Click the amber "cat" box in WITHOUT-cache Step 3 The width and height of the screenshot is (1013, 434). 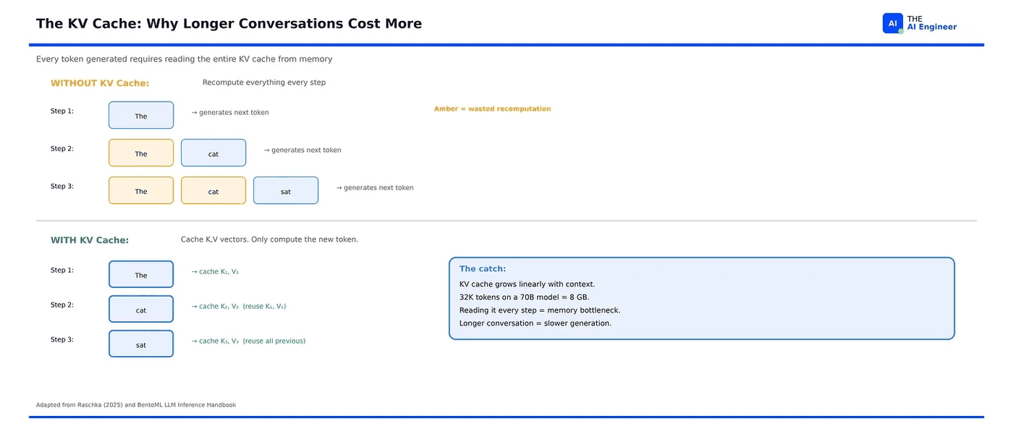pos(213,191)
